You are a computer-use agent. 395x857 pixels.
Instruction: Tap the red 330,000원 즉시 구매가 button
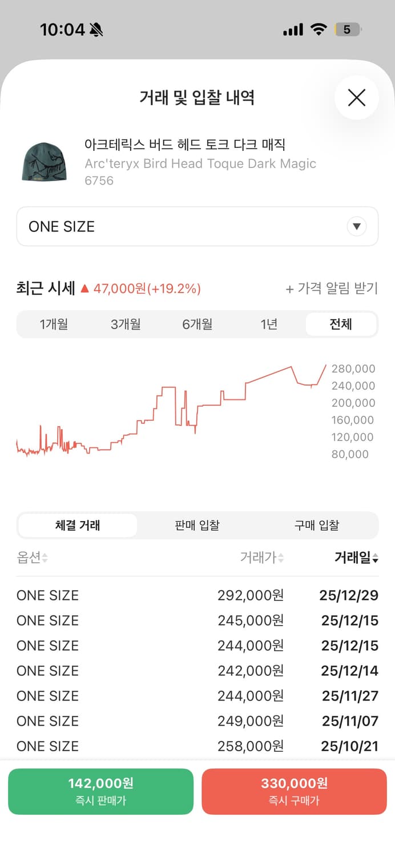pyautogui.click(x=294, y=791)
